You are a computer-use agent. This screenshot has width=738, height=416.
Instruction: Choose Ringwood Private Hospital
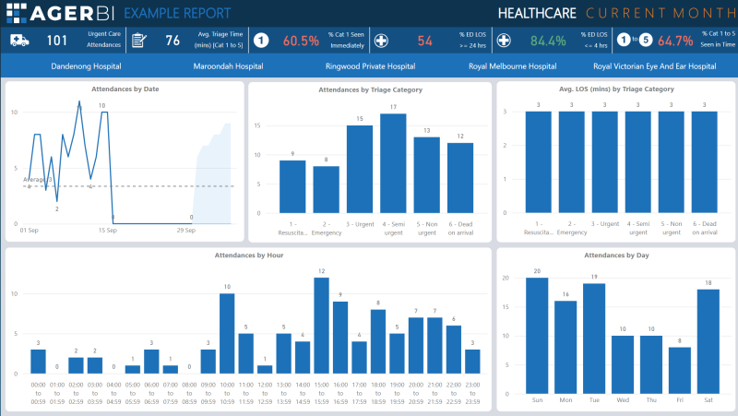pyautogui.click(x=370, y=66)
